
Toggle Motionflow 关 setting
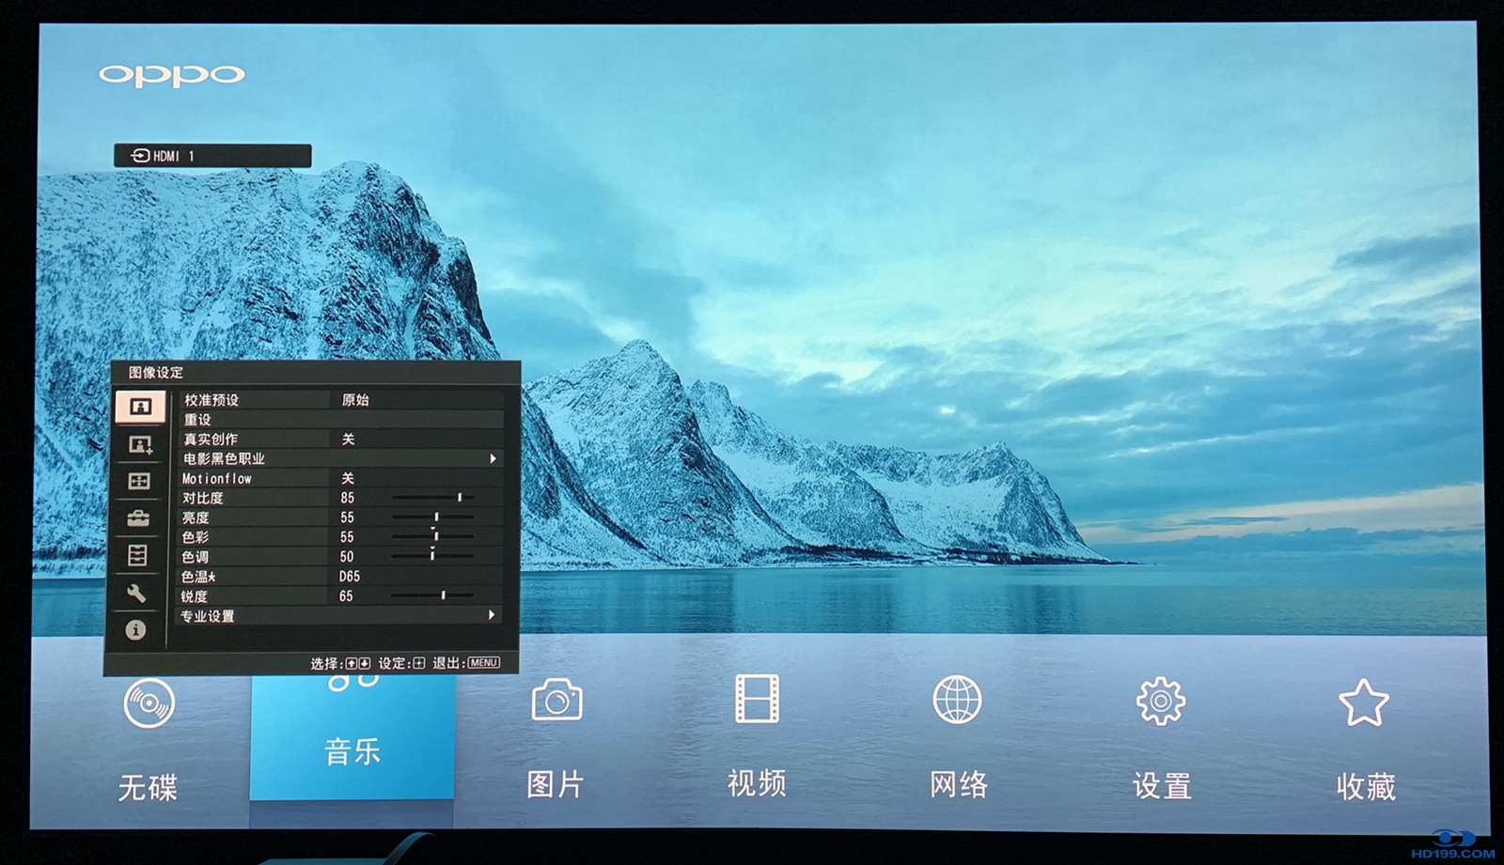348,478
